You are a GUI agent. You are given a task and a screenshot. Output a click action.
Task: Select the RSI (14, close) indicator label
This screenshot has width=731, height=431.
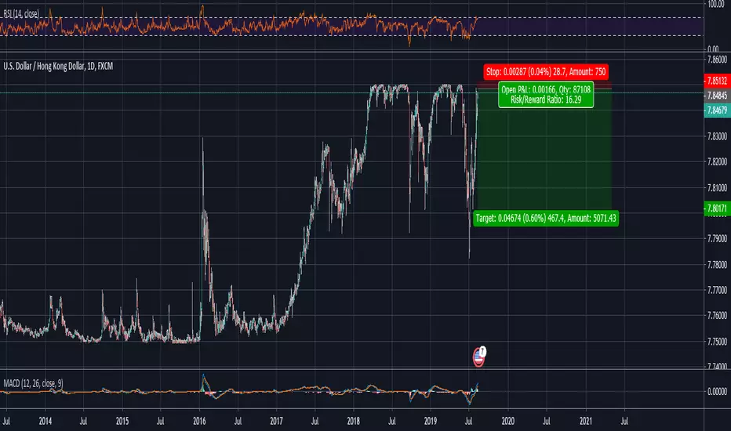coord(21,14)
